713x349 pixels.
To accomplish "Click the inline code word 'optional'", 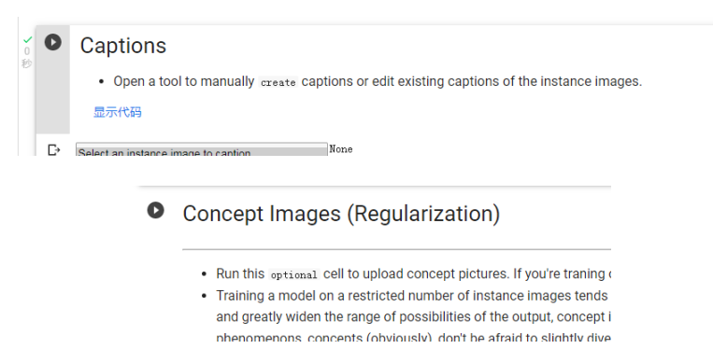I will [x=293, y=275].
